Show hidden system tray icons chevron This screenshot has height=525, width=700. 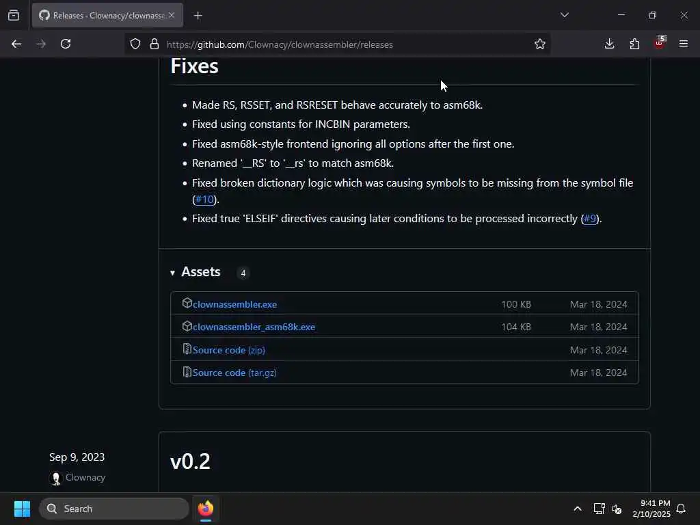click(577, 509)
